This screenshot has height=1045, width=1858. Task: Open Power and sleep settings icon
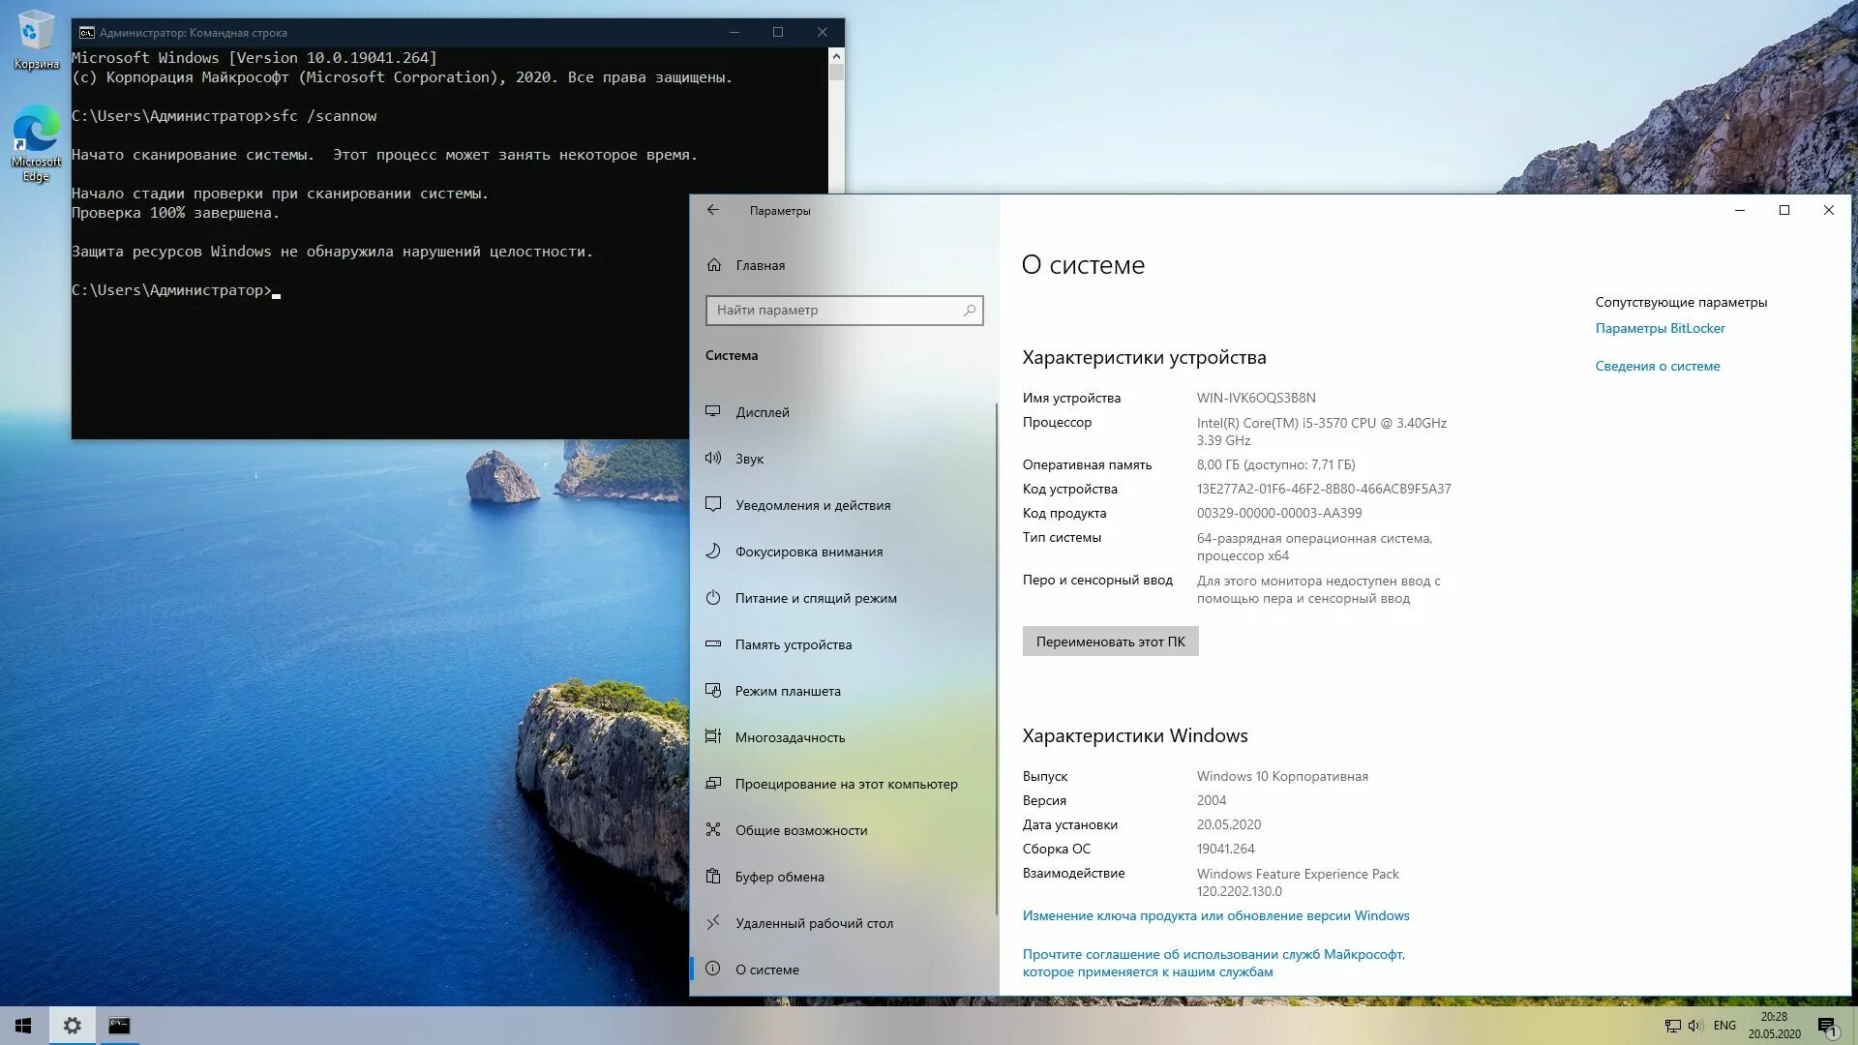pos(713,598)
